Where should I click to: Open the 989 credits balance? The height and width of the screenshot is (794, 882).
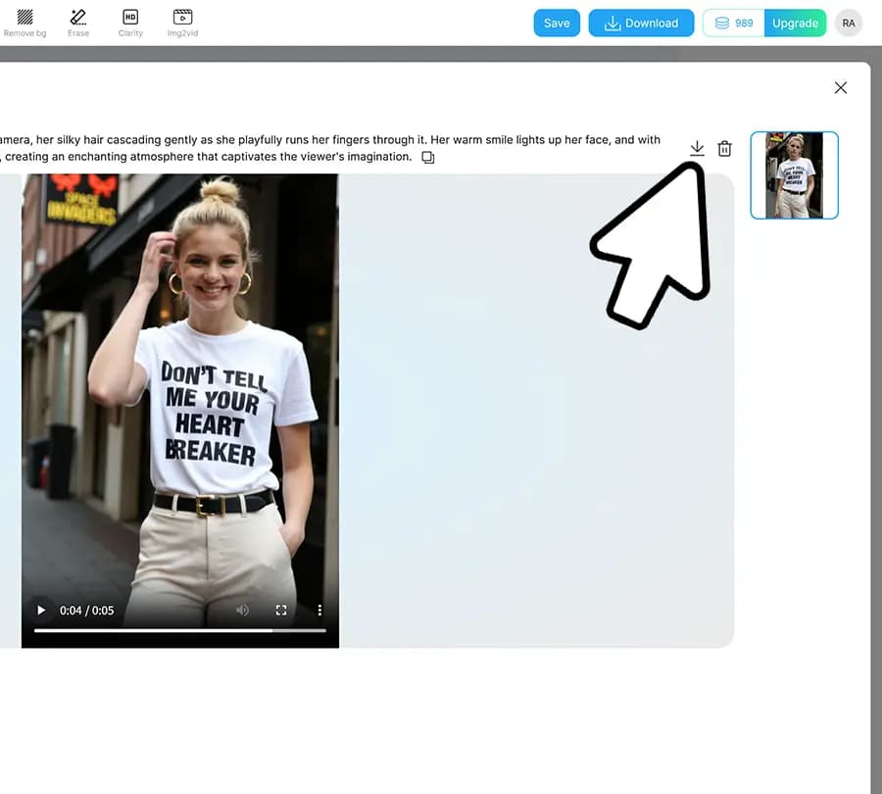point(734,24)
